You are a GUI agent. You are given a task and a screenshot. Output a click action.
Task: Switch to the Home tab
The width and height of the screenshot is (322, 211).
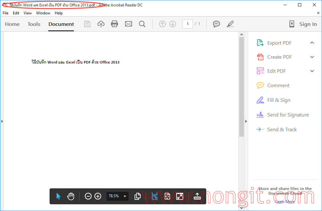click(12, 24)
